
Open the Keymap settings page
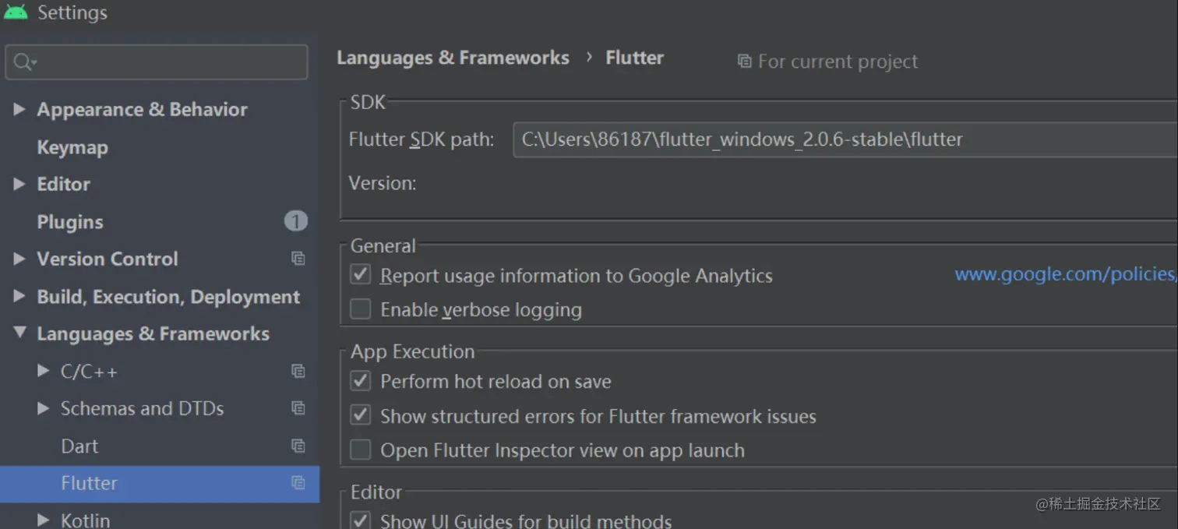(72, 147)
